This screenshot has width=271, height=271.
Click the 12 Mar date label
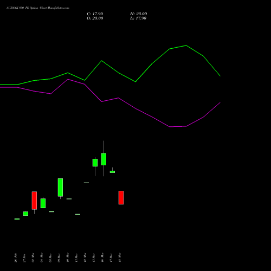click(x=85, y=257)
